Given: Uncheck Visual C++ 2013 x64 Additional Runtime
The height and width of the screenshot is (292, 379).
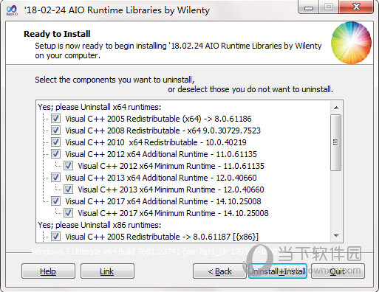Looking at the screenshot, I should click(x=55, y=178).
